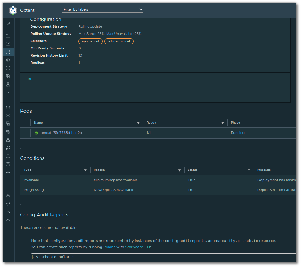Click the 'Config Audit Reports' heading
Image resolution: width=301 pixels, height=267 pixels.
tap(44, 215)
